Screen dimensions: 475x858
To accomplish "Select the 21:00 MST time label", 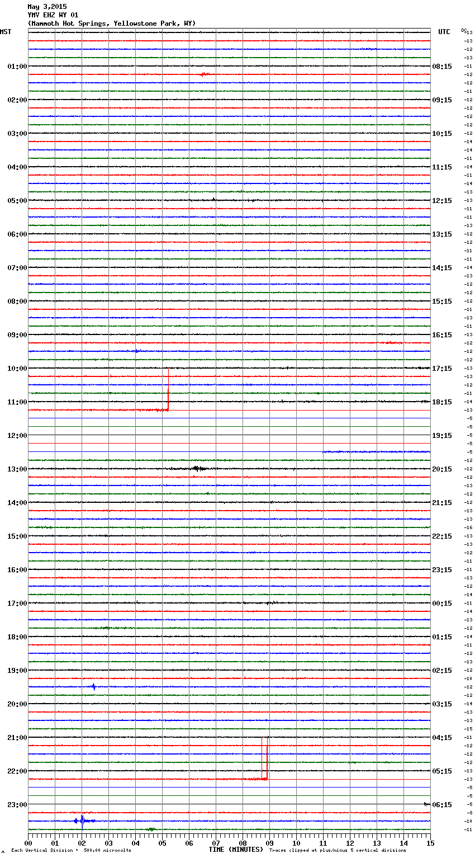I will pyautogui.click(x=17, y=738).
